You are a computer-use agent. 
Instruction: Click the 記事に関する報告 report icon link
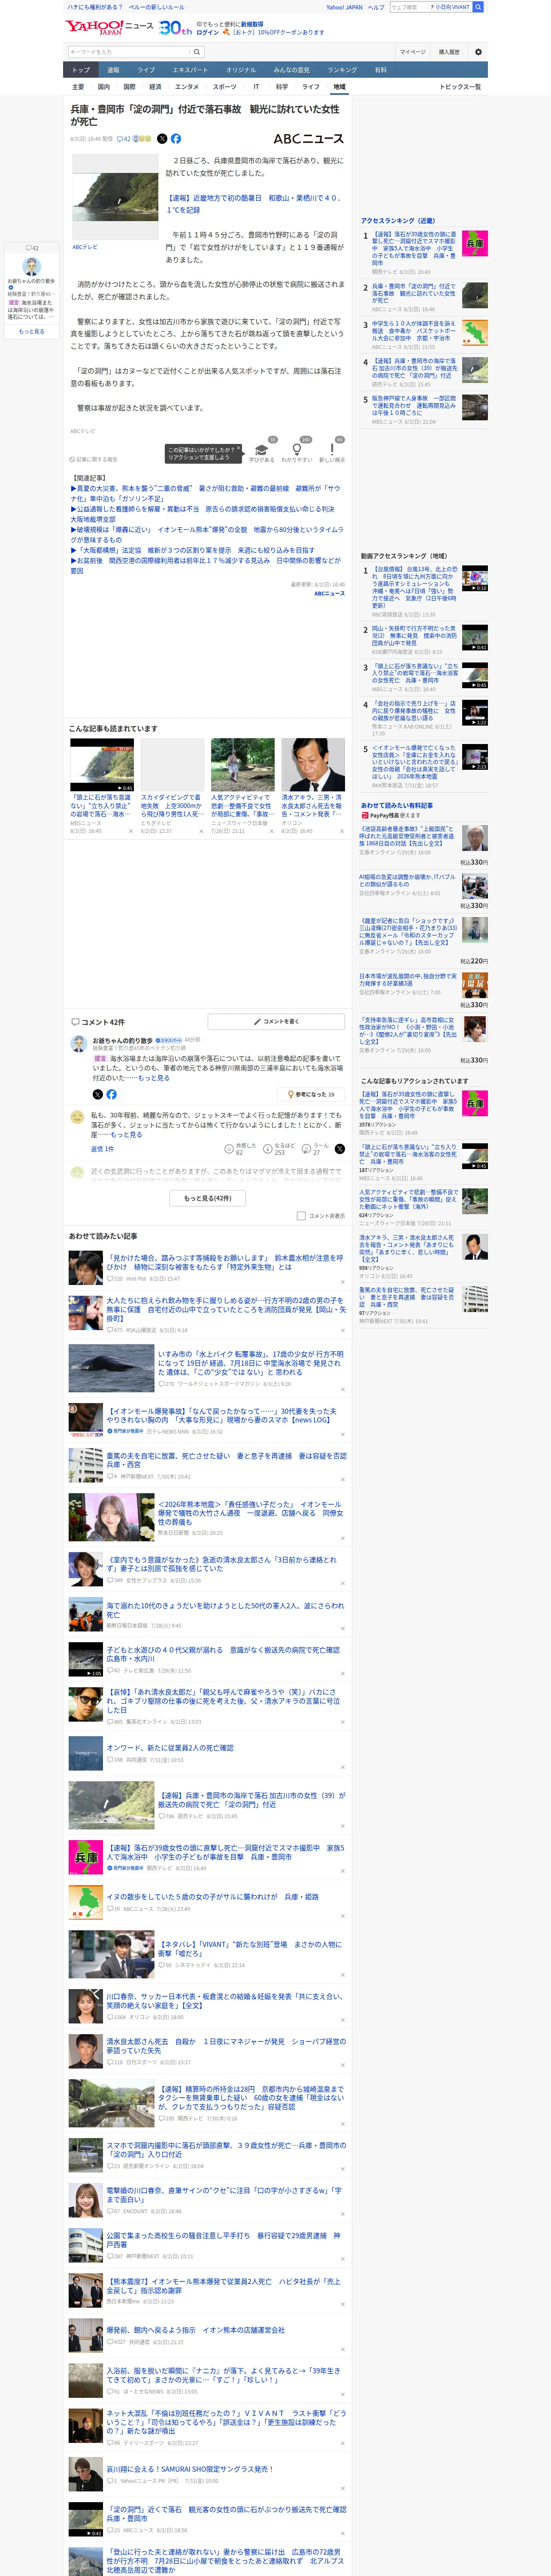tap(94, 460)
